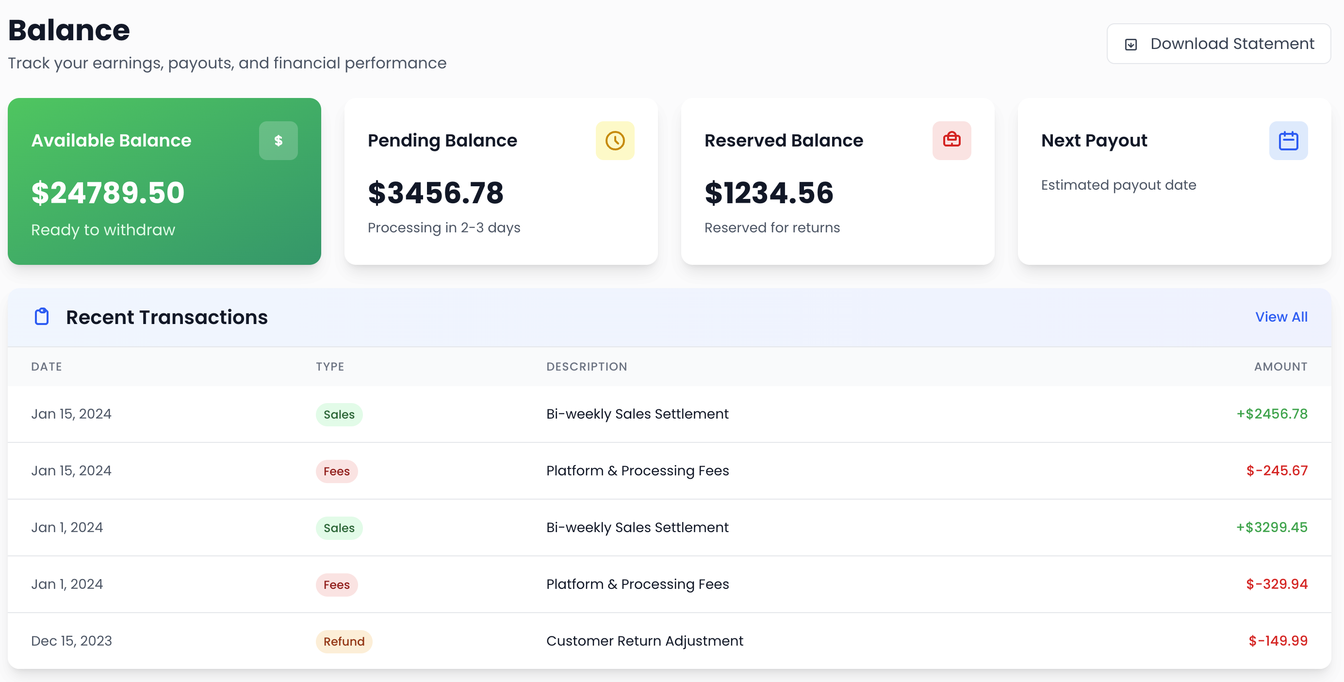Click the $-149.99 amount
Viewport: 1344px width, 682px height.
pos(1278,641)
